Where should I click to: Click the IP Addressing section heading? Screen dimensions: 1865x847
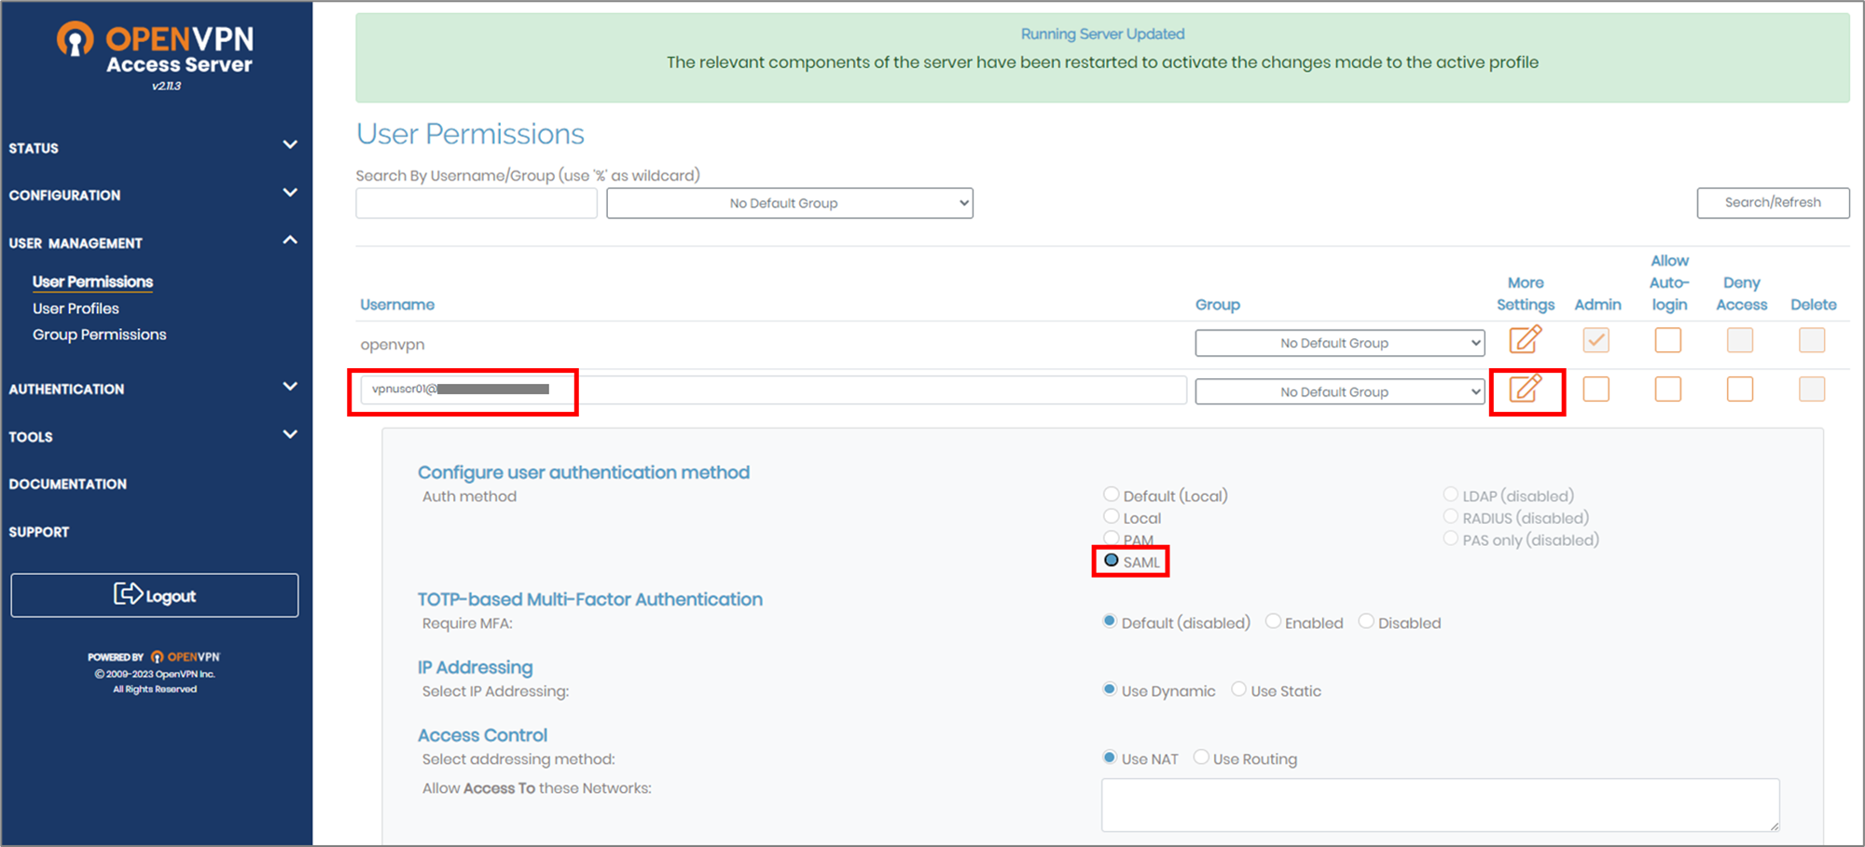tap(476, 667)
